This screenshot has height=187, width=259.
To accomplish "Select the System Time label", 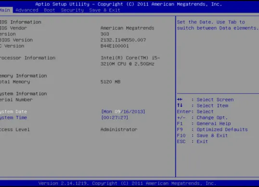I will click(13, 117).
